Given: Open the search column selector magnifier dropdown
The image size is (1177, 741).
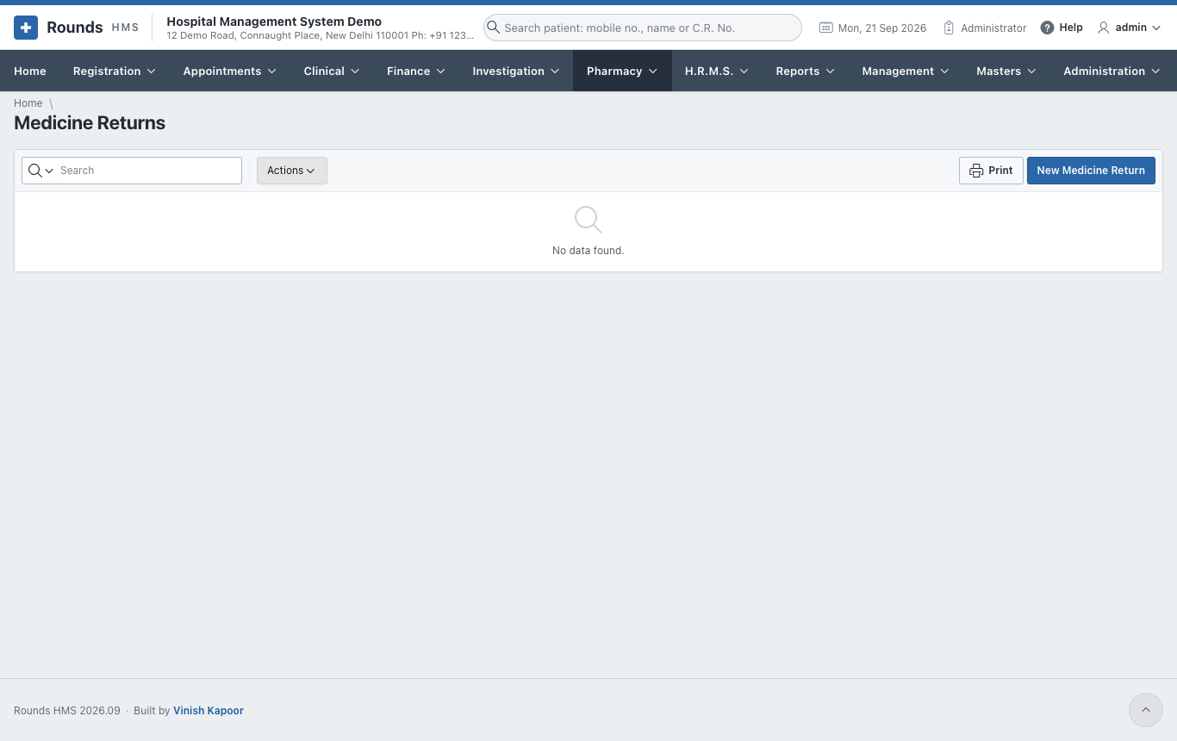Looking at the screenshot, I should [40, 171].
